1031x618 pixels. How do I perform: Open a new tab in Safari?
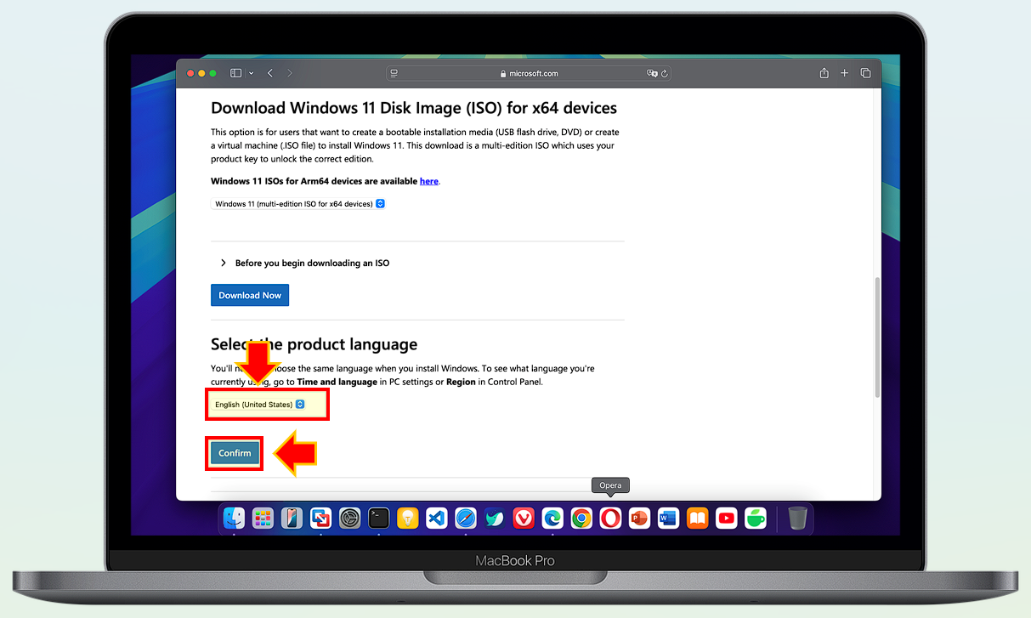click(x=844, y=73)
